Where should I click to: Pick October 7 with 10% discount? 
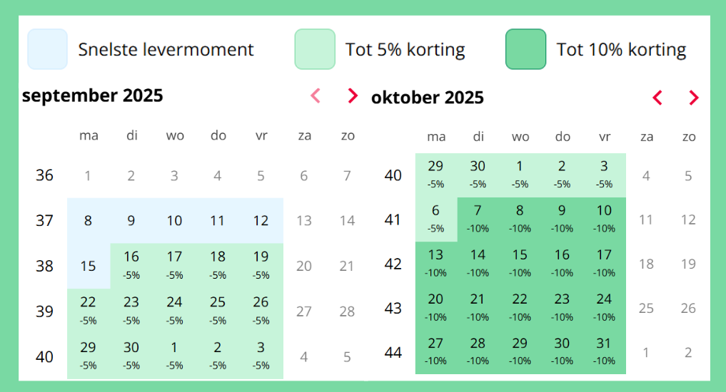click(478, 218)
